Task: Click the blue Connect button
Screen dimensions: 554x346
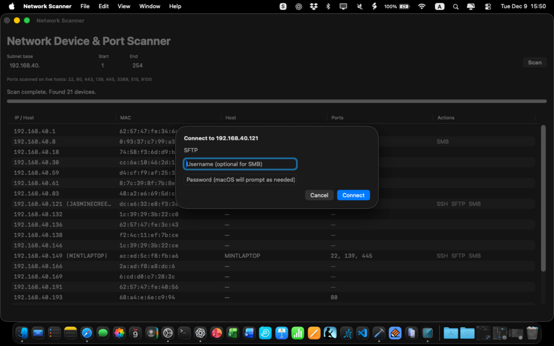Action: (x=353, y=195)
